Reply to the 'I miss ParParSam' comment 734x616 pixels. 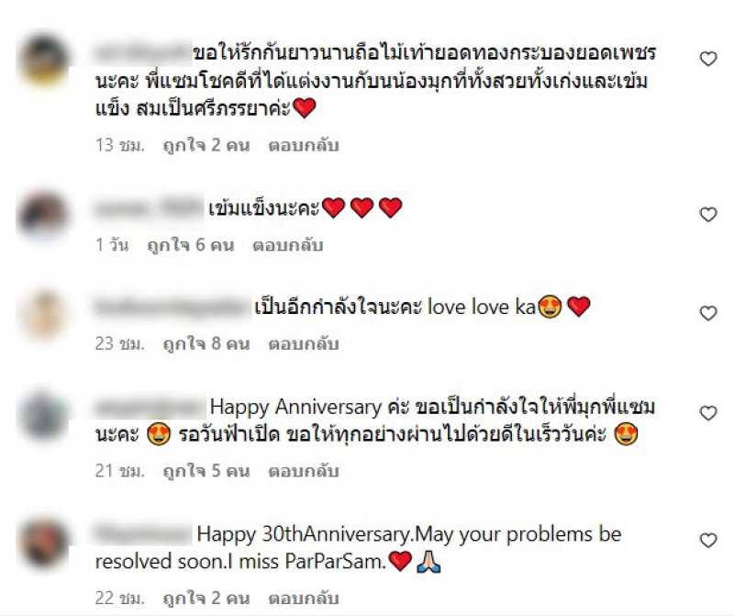304,599
